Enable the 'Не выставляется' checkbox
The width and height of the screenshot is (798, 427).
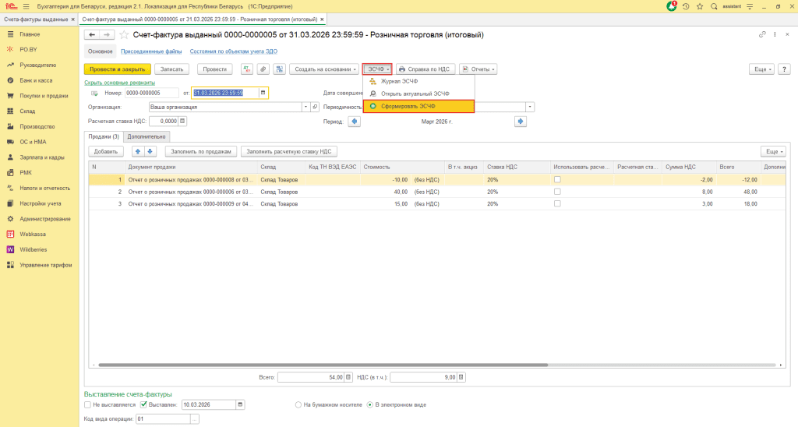(87, 405)
